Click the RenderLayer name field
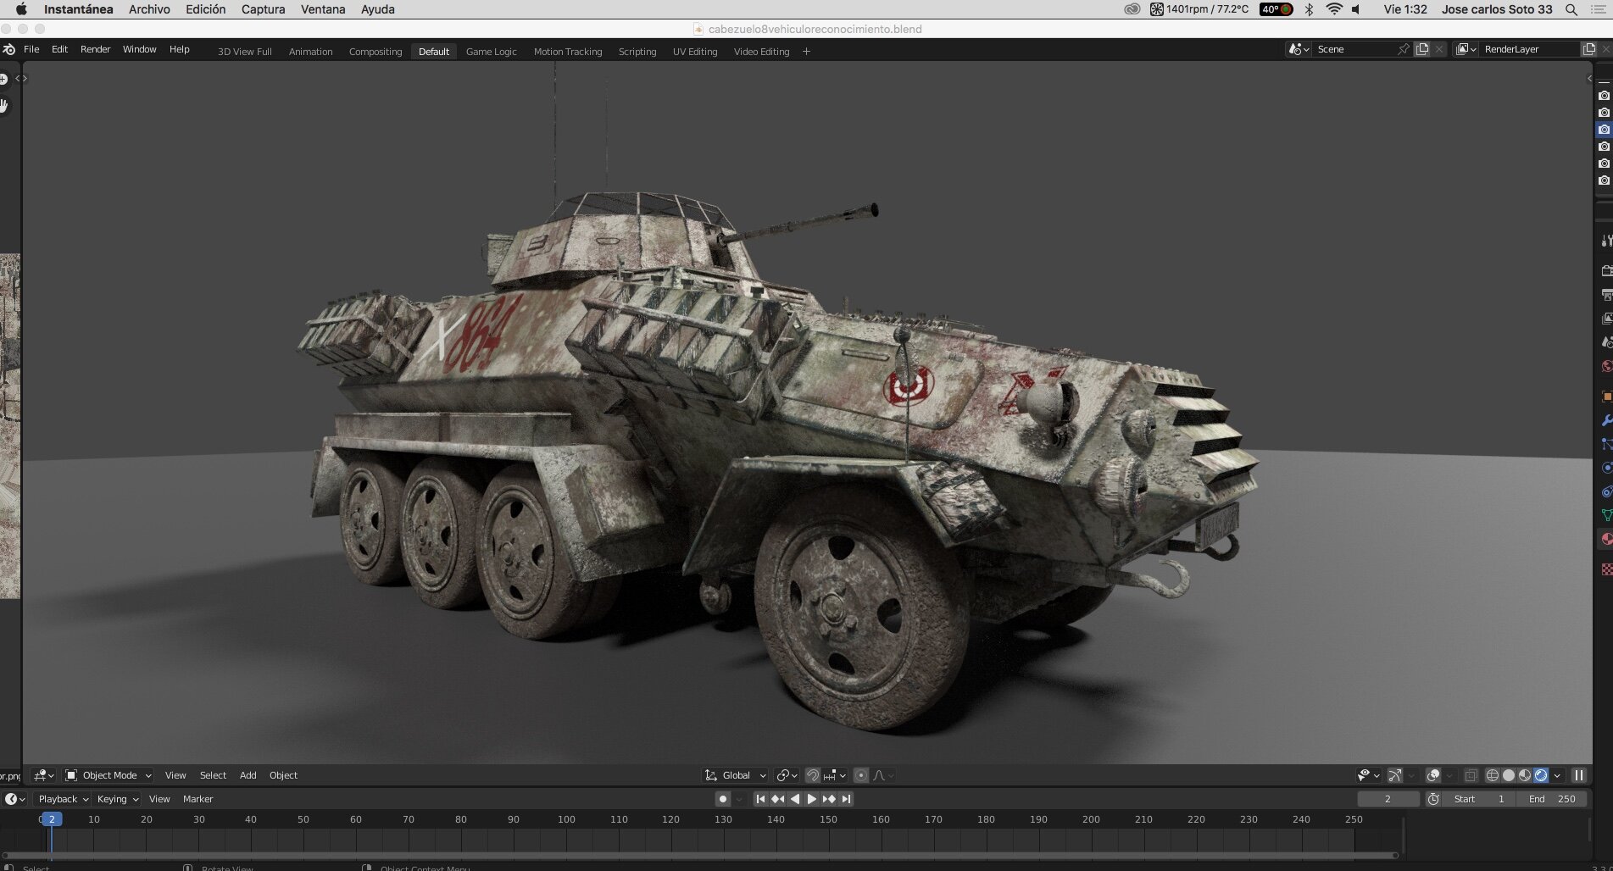This screenshot has height=871, width=1613. pyautogui.click(x=1530, y=49)
